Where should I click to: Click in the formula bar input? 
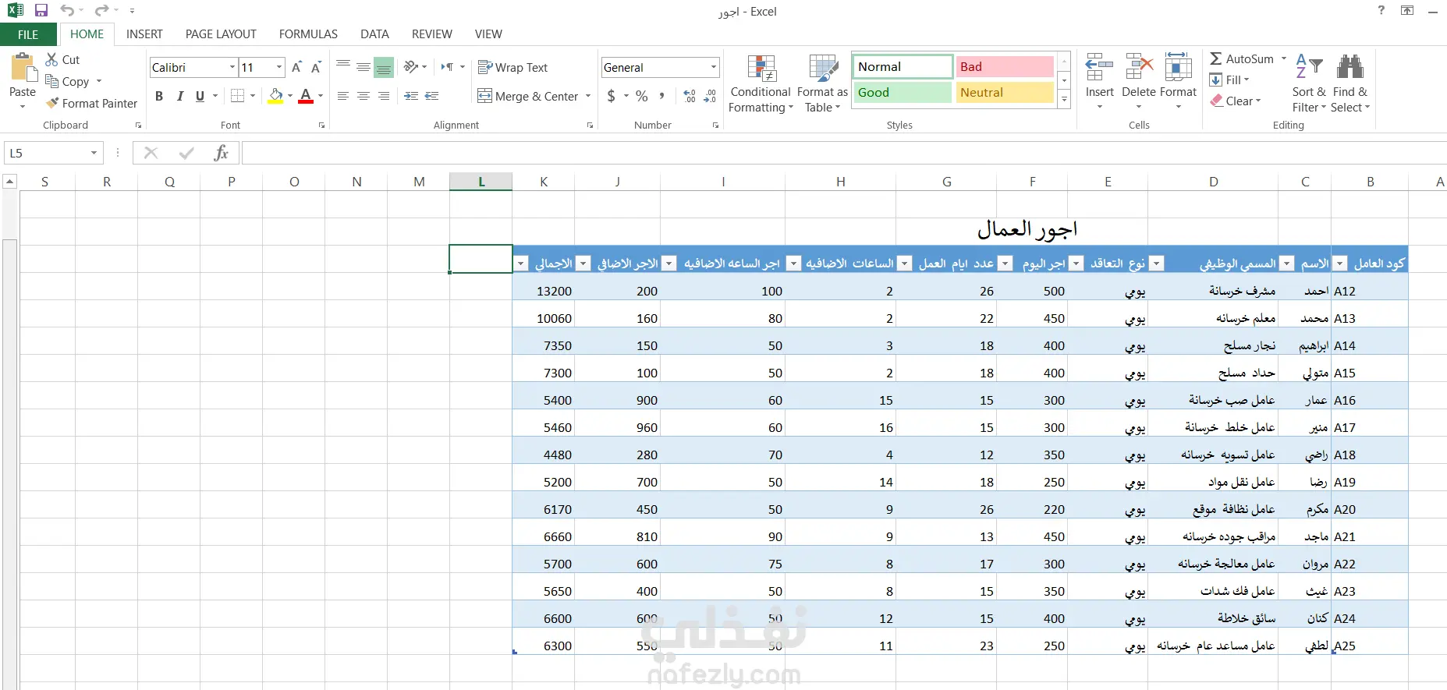[844, 153]
